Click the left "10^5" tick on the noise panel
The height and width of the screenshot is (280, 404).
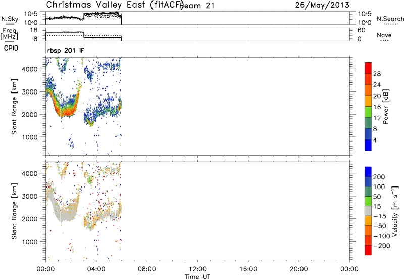31,14
